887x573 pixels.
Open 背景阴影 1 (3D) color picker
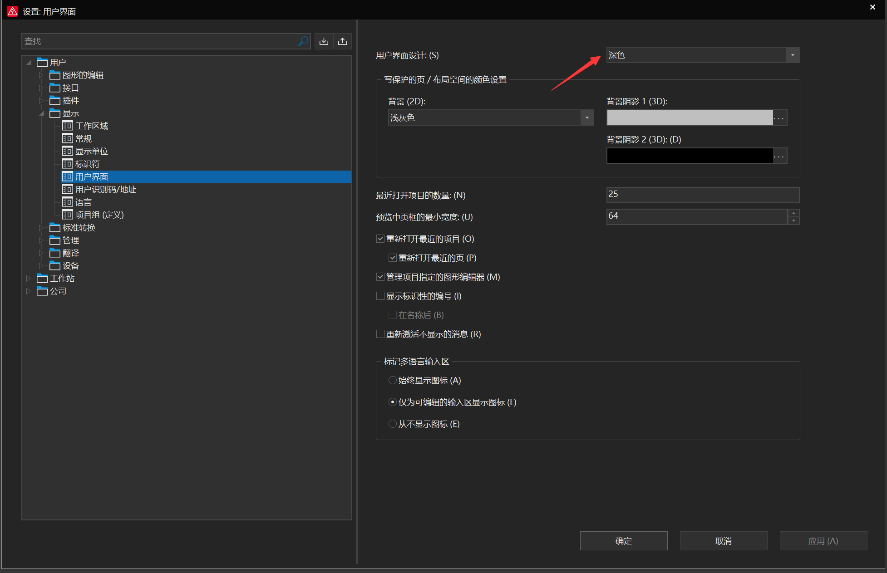tap(779, 118)
